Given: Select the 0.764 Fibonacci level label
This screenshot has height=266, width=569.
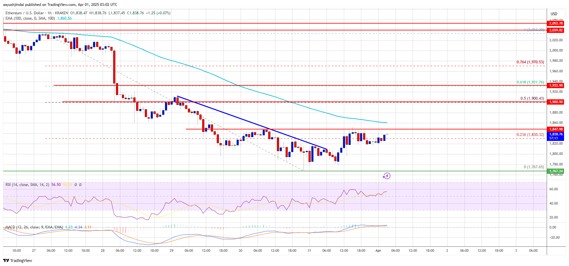Looking at the screenshot, I should (530, 62).
